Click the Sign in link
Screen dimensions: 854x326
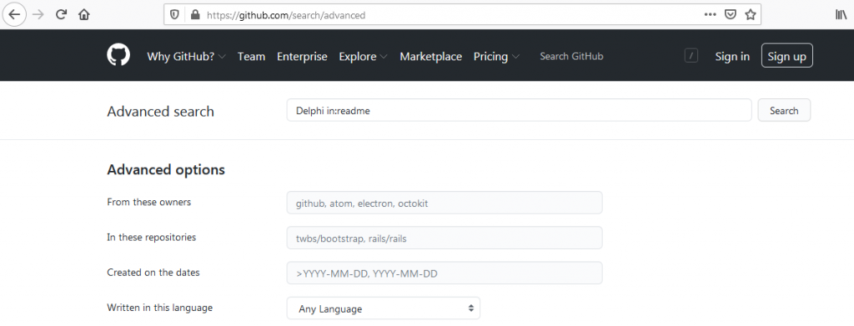(x=732, y=57)
